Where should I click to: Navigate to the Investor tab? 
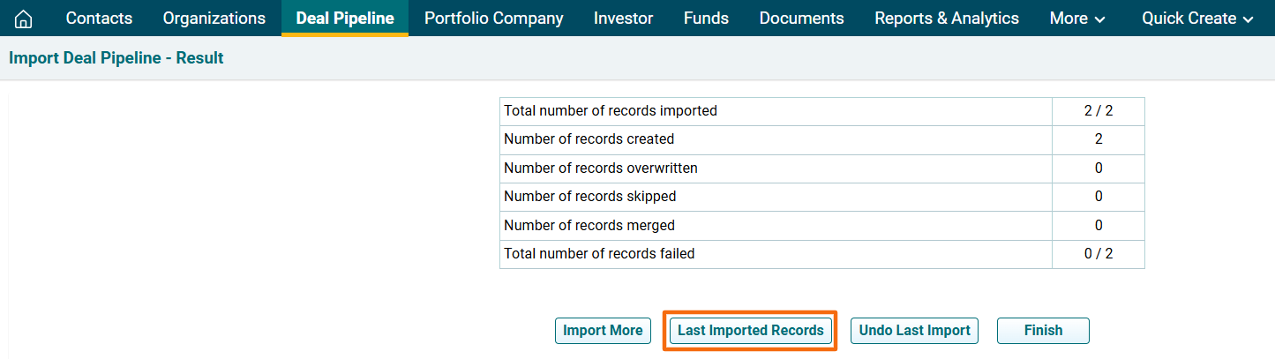(623, 19)
